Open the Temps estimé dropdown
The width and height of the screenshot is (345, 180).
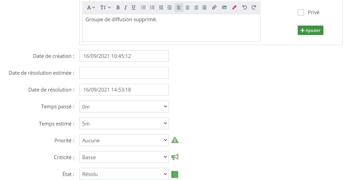coord(124,123)
